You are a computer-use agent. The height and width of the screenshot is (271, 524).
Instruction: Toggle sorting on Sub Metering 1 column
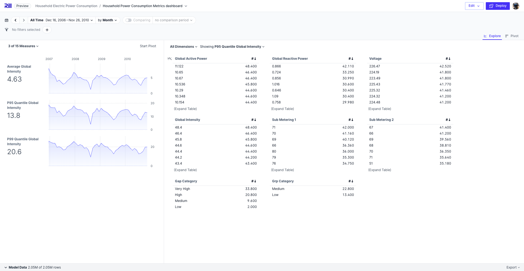[351, 120]
